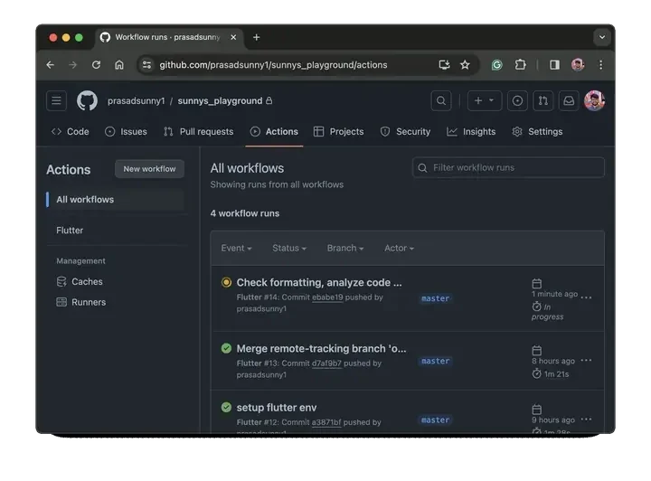
Task: Reload the page with the refresh icon
Action: point(96,65)
